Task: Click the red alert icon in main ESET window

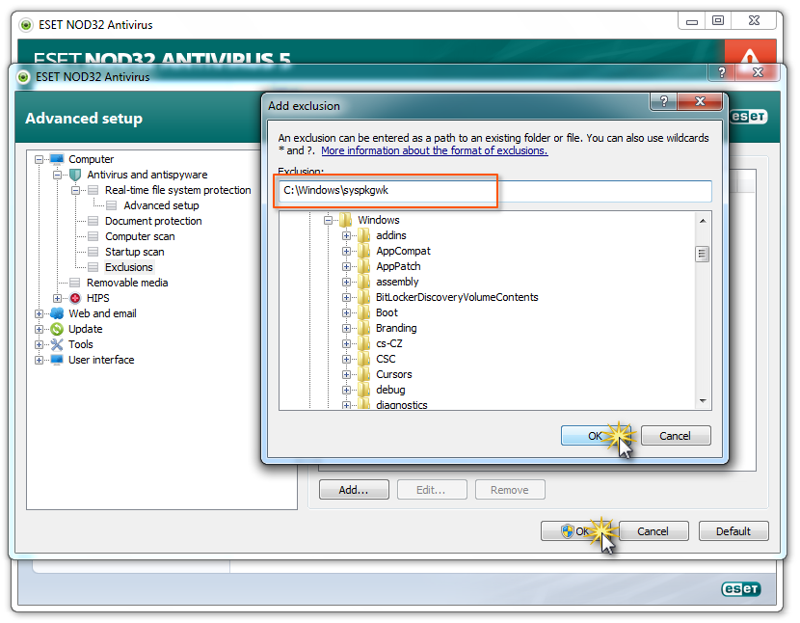Action: click(x=750, y=52)
